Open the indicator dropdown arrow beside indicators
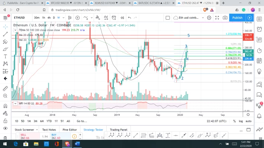This screenshot has width=264, height=148. 91,18
